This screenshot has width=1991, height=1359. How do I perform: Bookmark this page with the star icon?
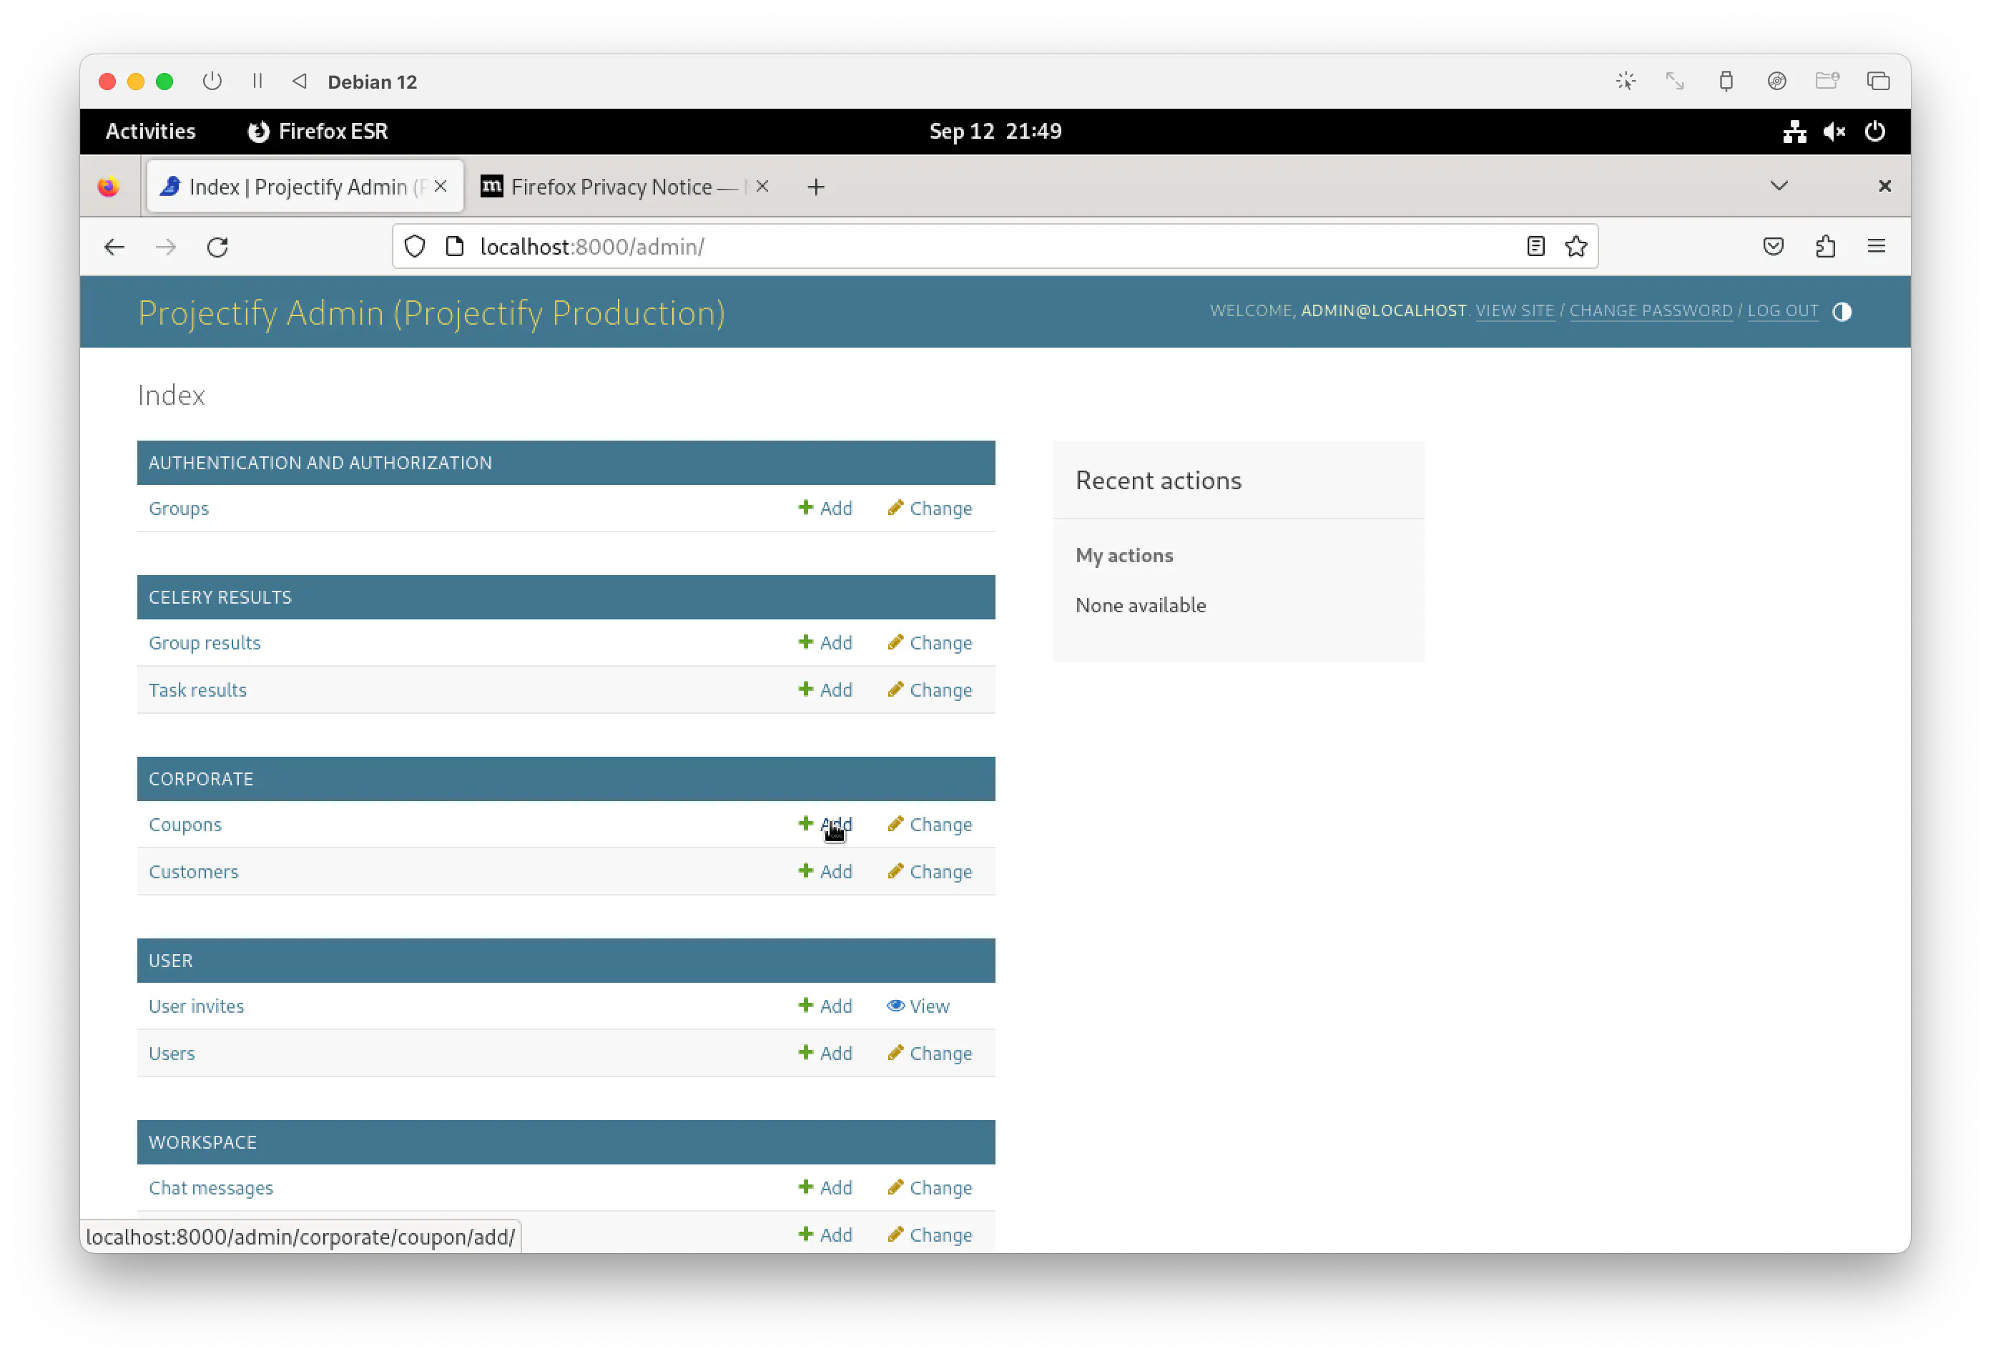point(1575,247)
